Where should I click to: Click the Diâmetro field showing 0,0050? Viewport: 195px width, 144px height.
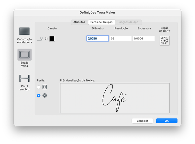(x=97, y=39)
